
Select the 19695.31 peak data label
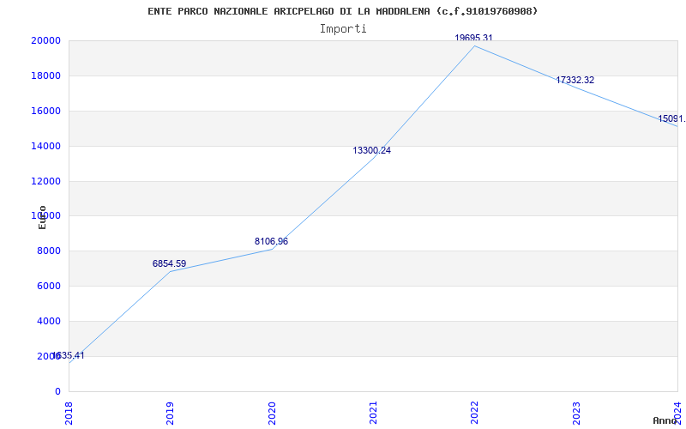click(473, 38)
